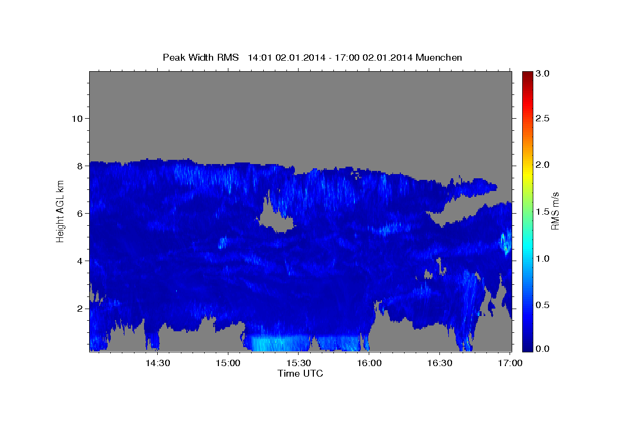Click the 14:30 time tick label
The height and width of the screenshot is (422, 633).
pos(157,363)
